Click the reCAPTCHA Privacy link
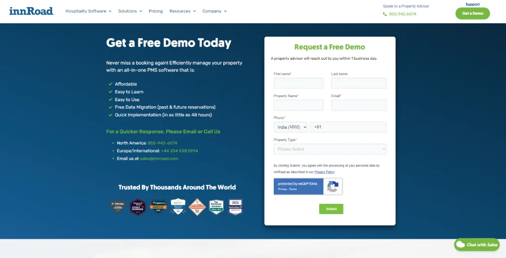 coord(282,189)
